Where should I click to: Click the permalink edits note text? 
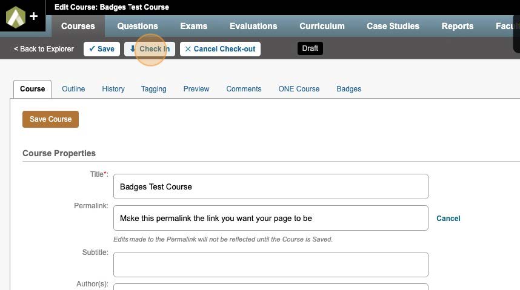(223, 239)
